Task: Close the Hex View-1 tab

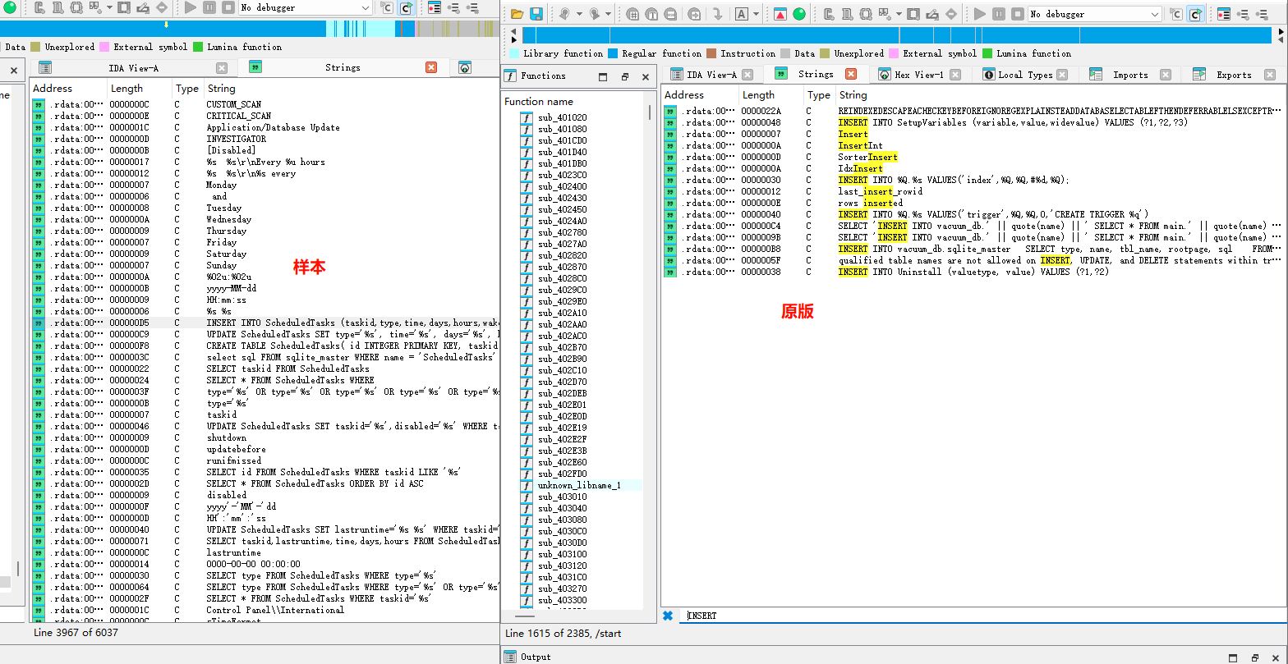Action: coord(954,75)
